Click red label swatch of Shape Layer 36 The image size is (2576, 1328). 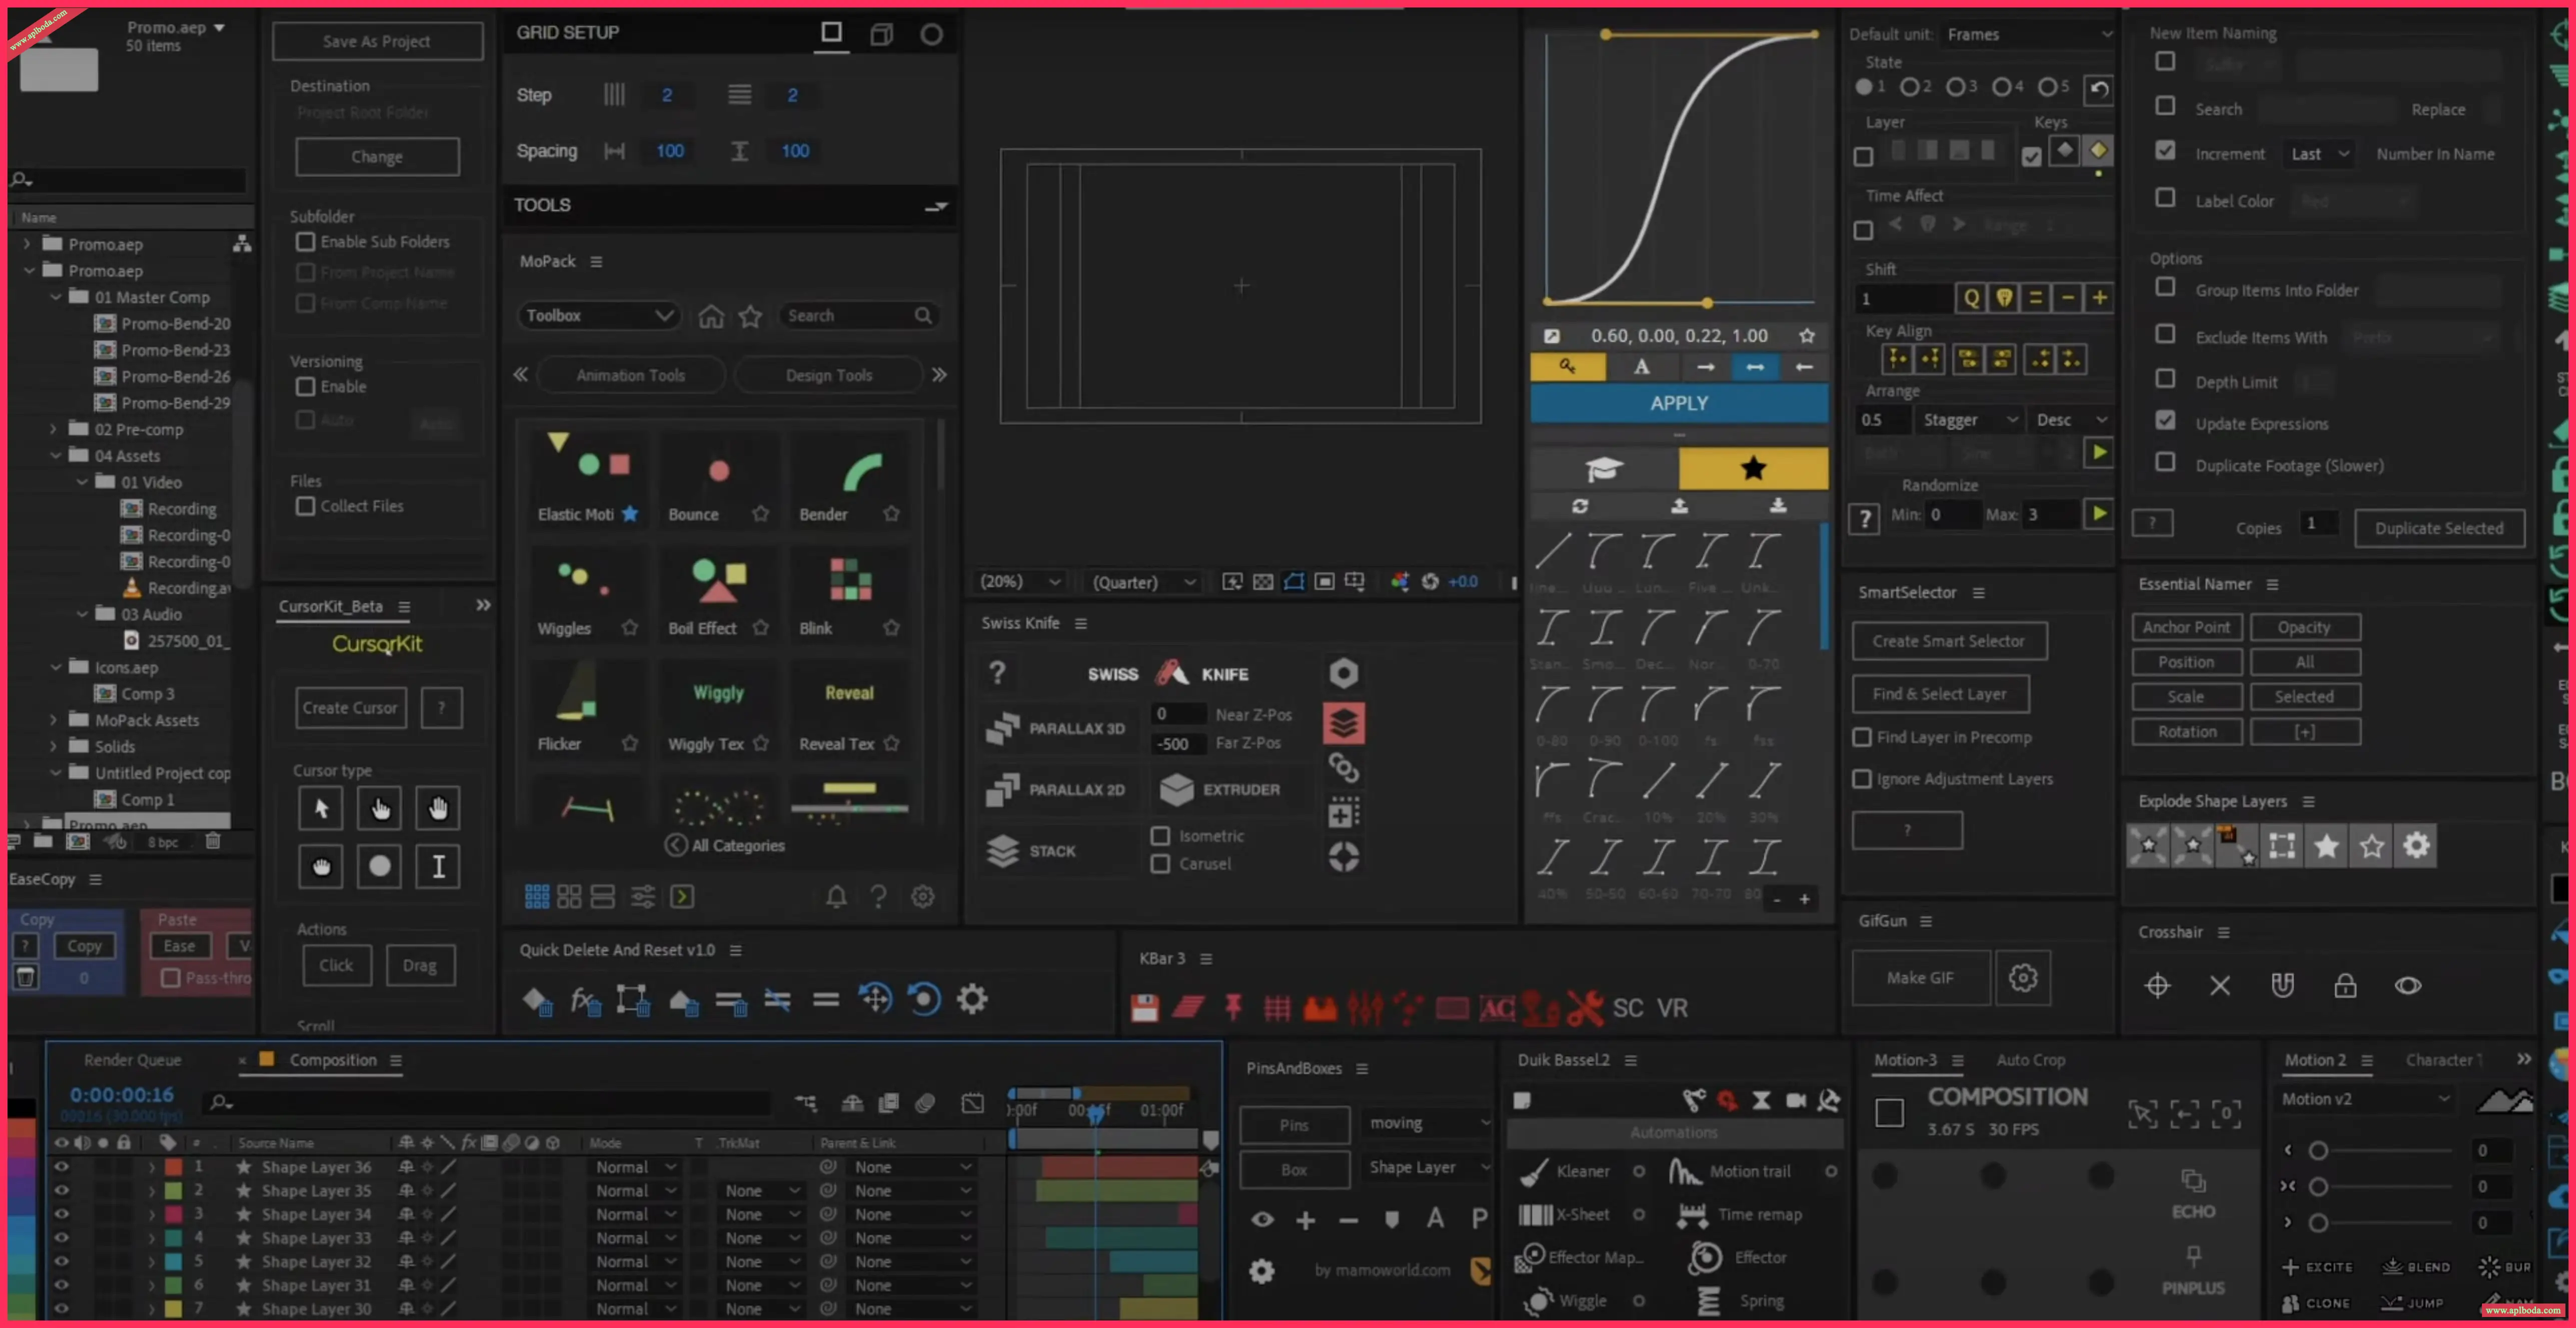coord(173,1167)
